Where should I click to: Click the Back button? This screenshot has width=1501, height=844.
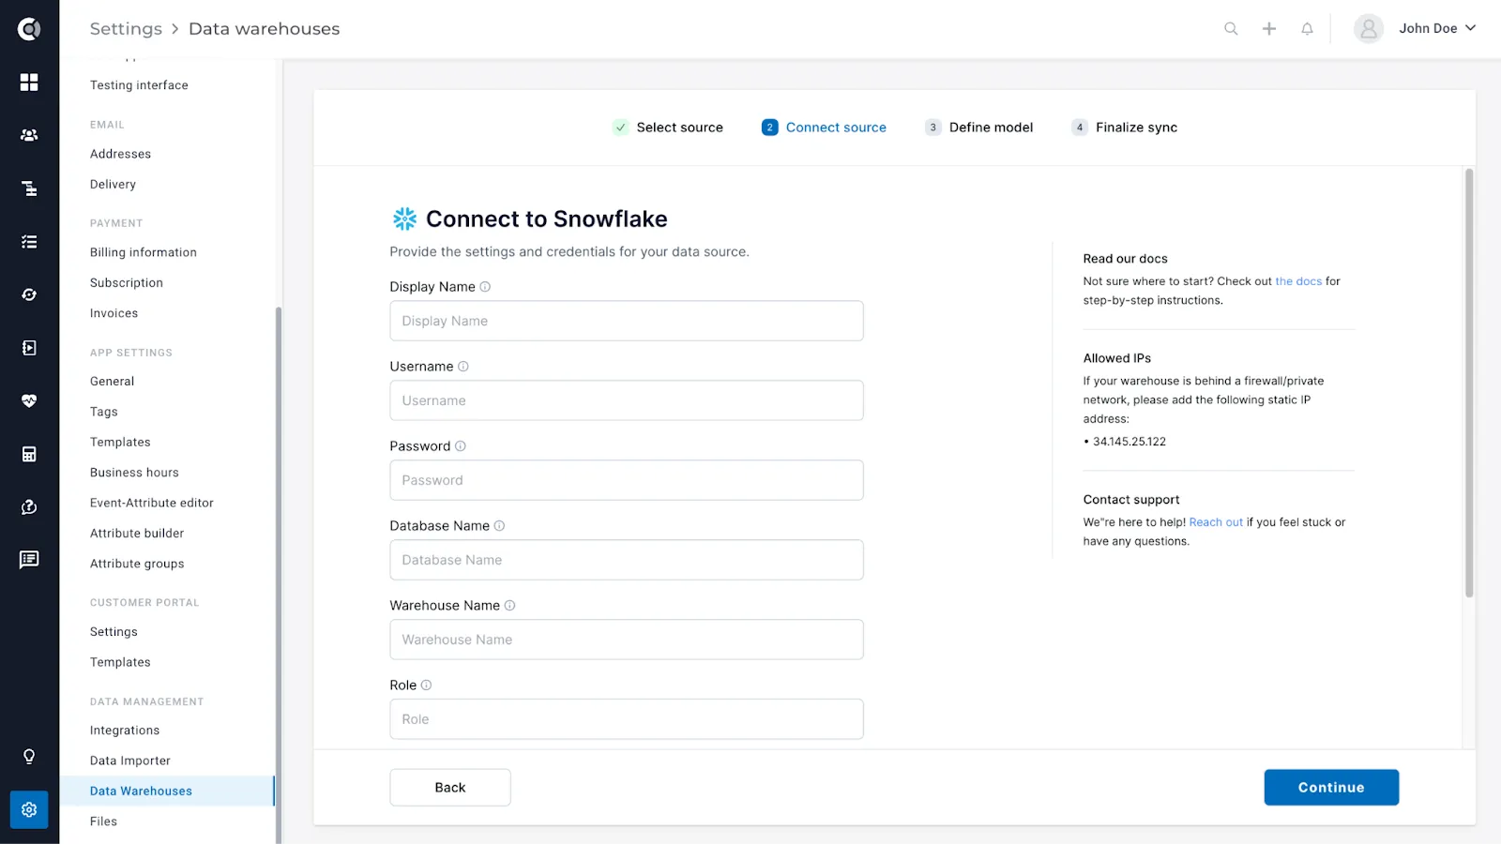[x=450, y=788]
